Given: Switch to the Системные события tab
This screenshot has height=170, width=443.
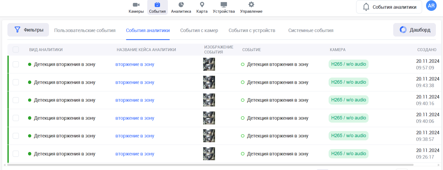Looking at the screenshot, I should pos(311,30).
